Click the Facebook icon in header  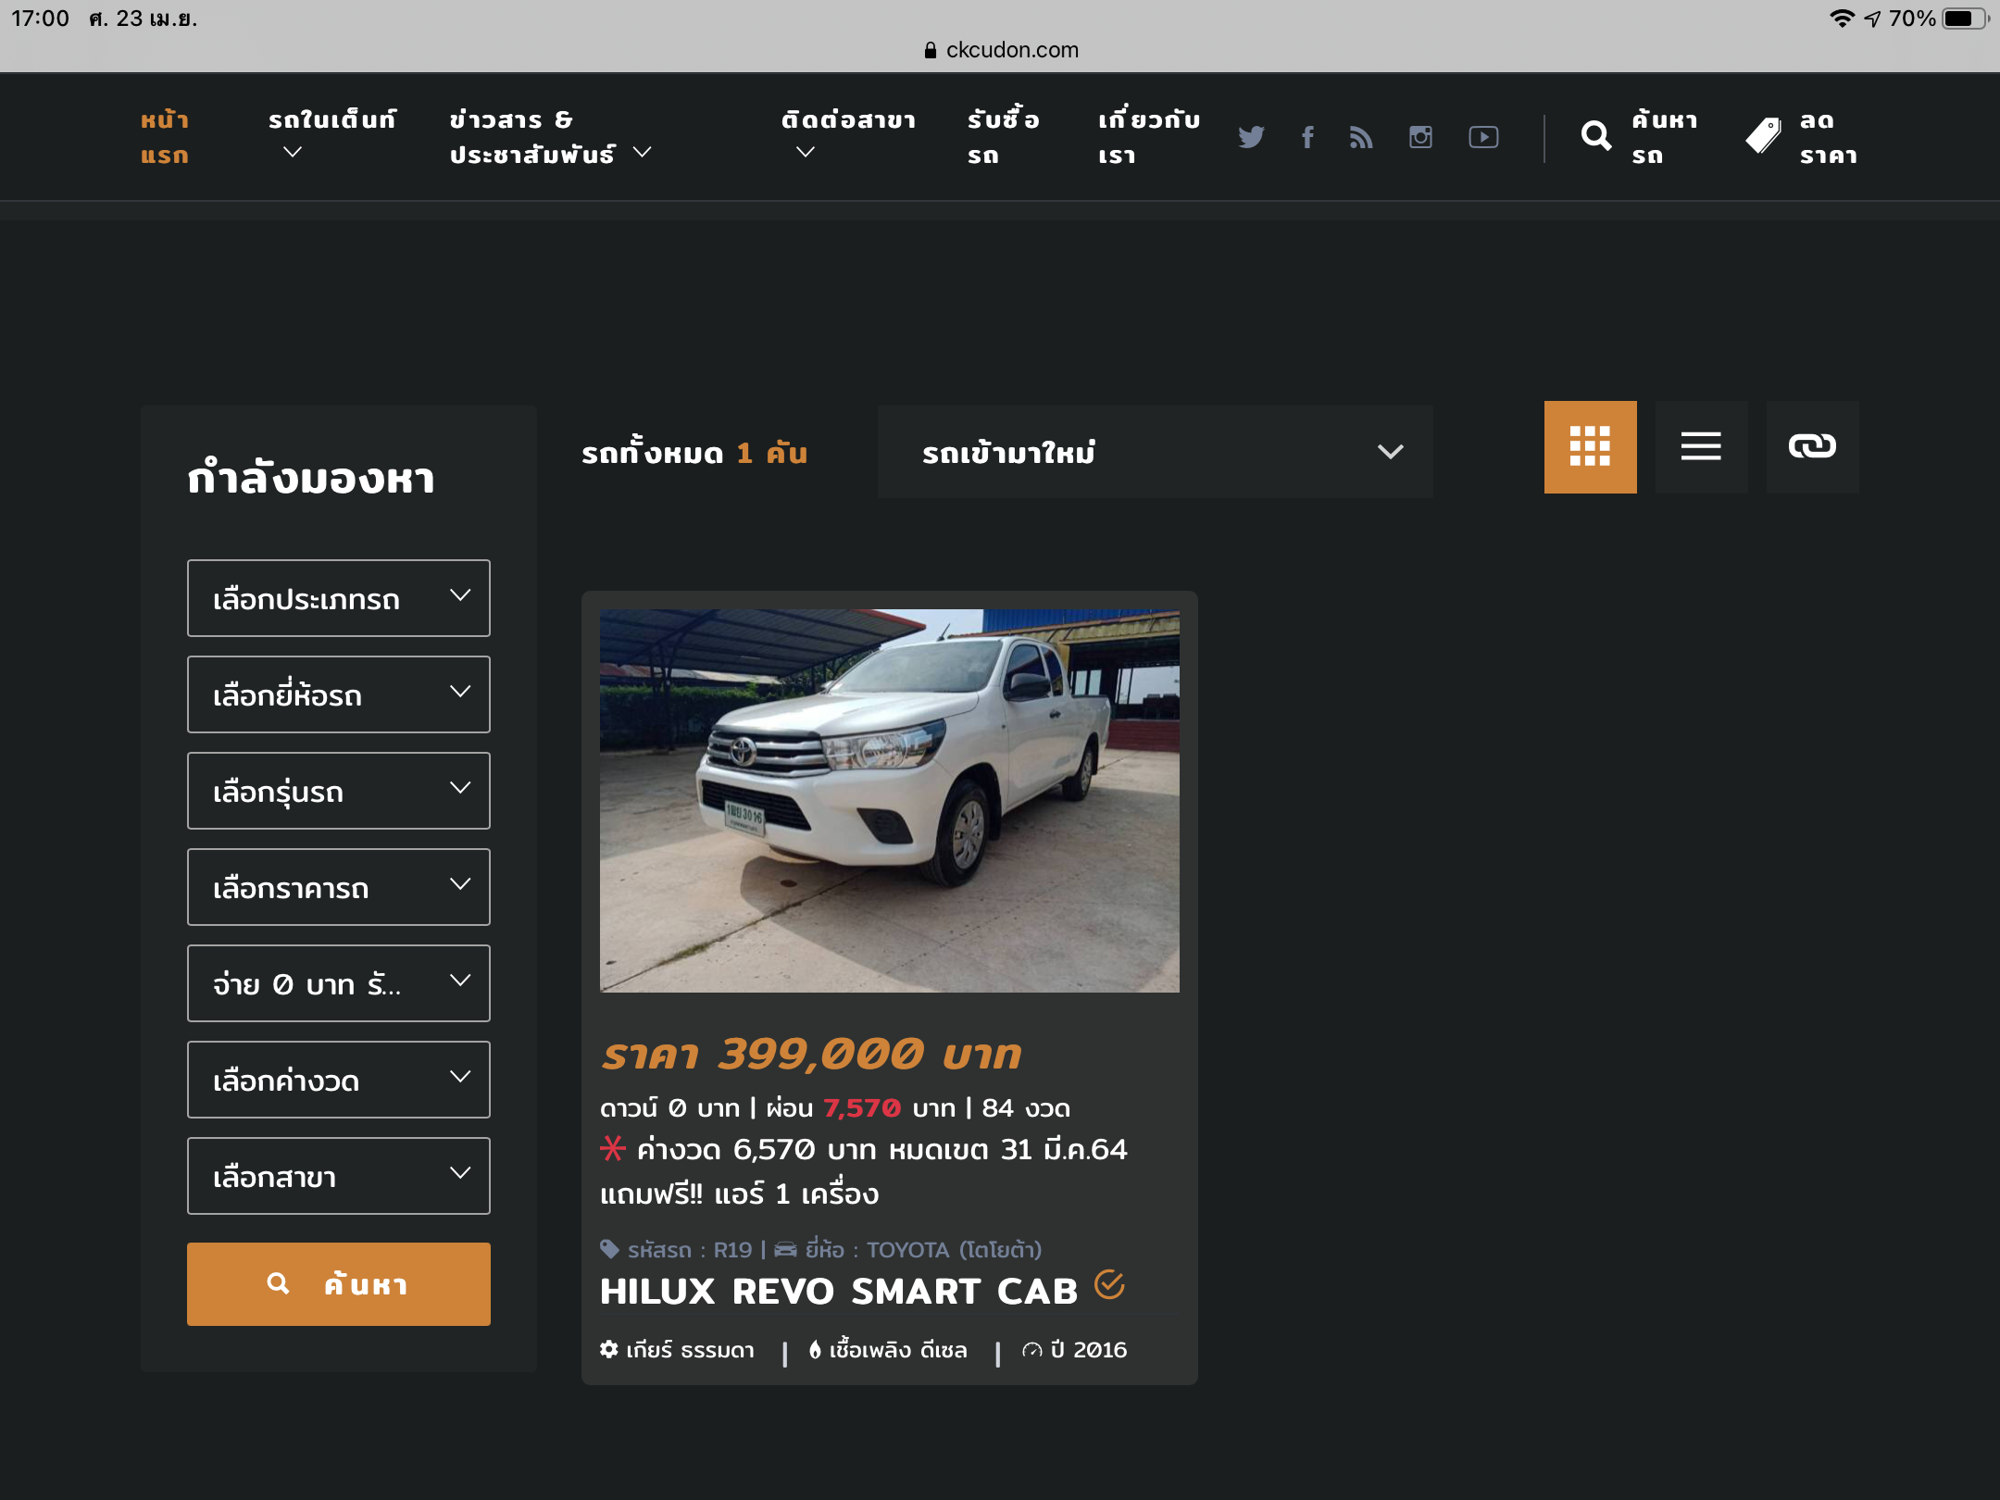click(x=1307, y=137)
